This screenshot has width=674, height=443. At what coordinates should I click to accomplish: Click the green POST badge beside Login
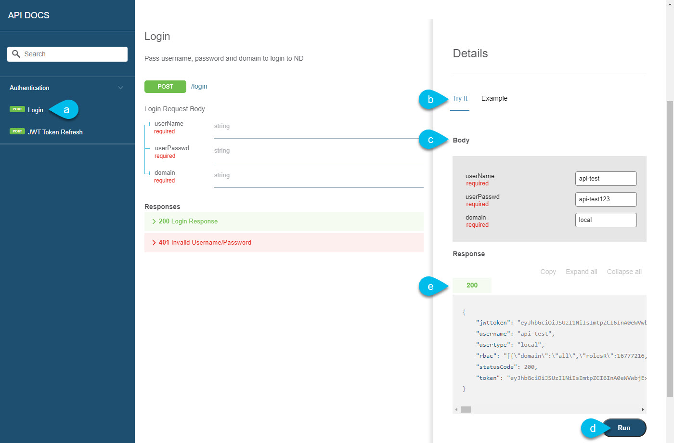pos(17,110)
